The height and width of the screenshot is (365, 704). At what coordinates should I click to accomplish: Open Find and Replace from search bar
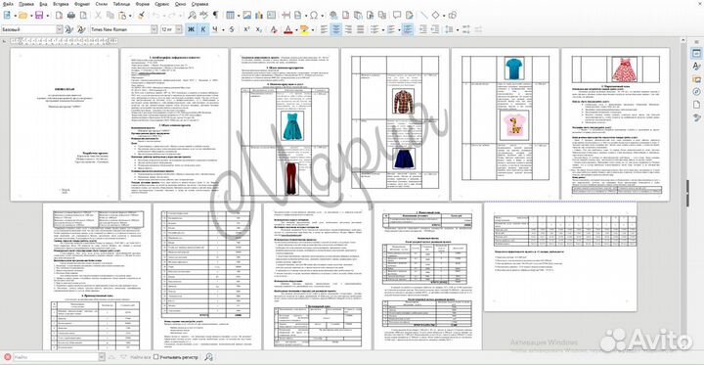(208, 357)
